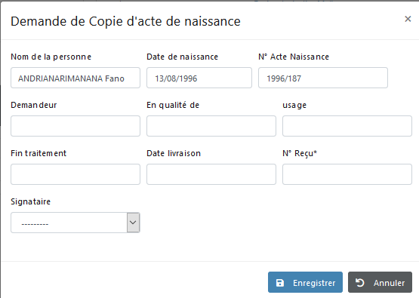Click the dialog title 'Demande de Copie d'acte de naissance'

[x=125, y=21]
